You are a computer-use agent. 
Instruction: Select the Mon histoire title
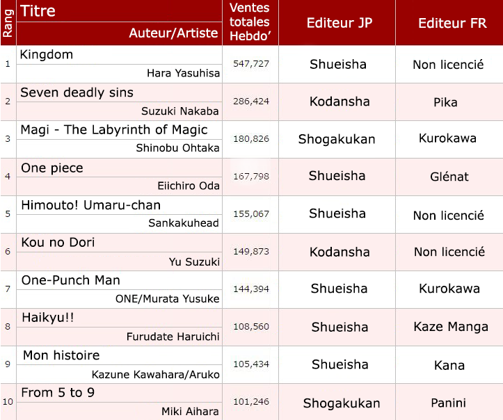point(61,355)
